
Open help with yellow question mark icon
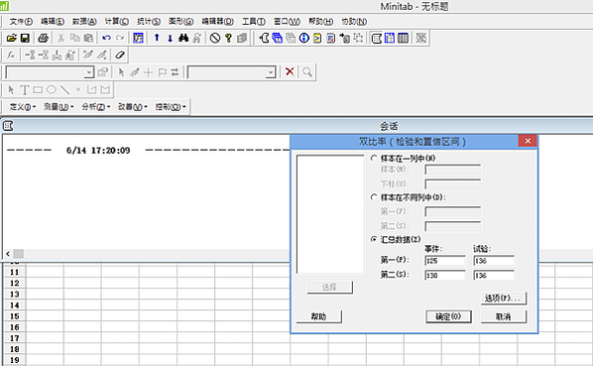point(228,38)
